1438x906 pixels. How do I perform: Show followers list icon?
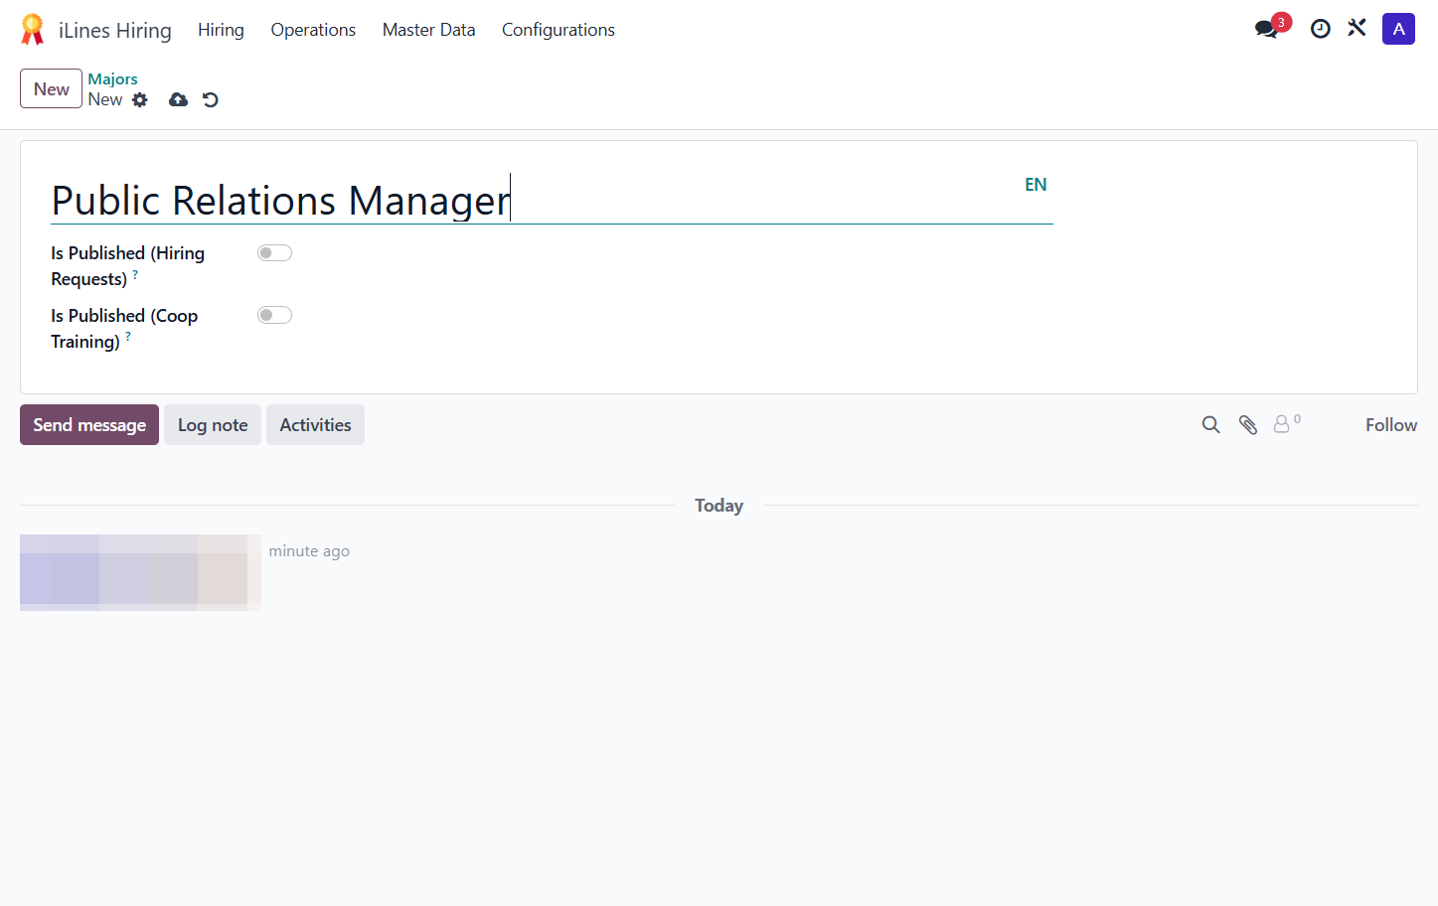[x=1287, y=424]
